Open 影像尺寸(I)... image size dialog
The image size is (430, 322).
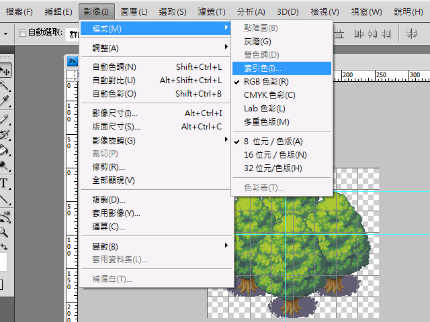156,113
